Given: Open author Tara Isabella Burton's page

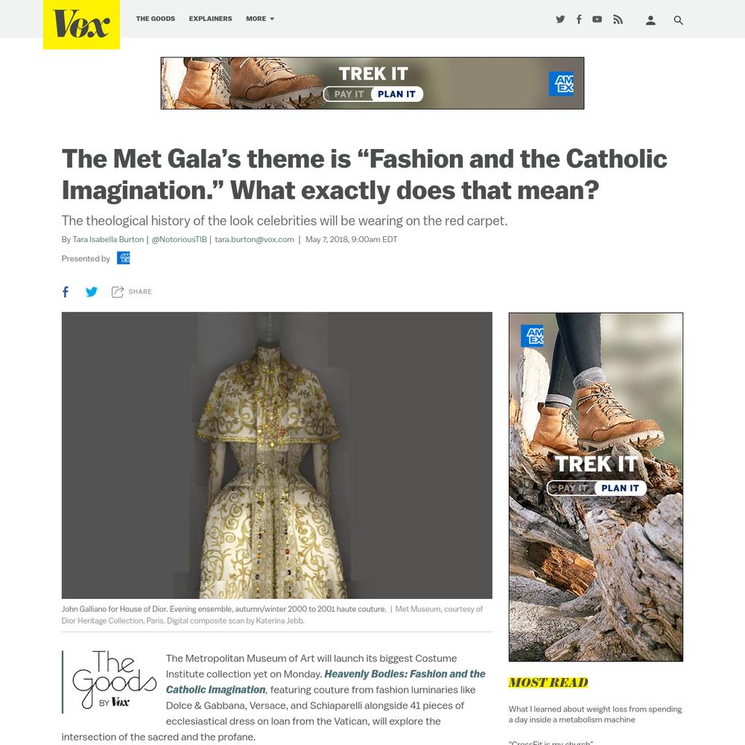Looking at the screenshot, I should (x=108, y=239).
